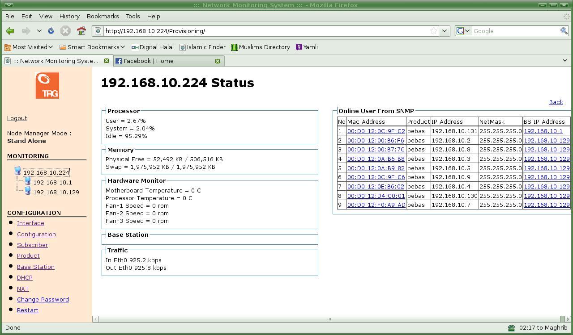Viewport: 573px width, 335px height.
Task: Click the green Back navigation arrow
Action: (10, 31)
